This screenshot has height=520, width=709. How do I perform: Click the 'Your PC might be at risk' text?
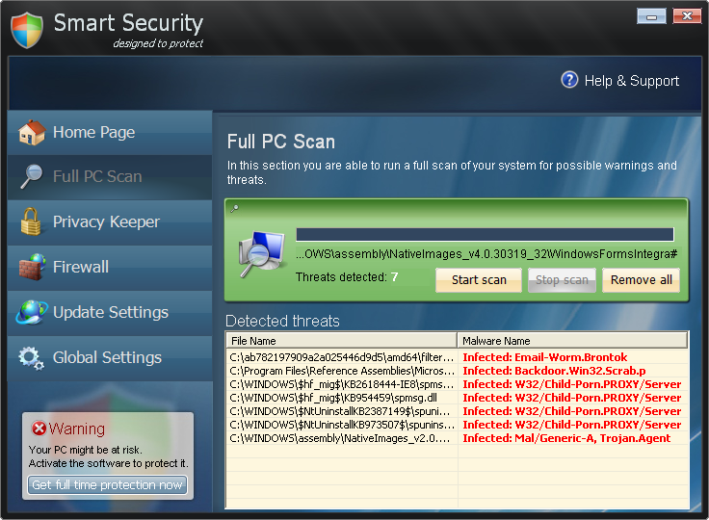click(x=86, y=450)
